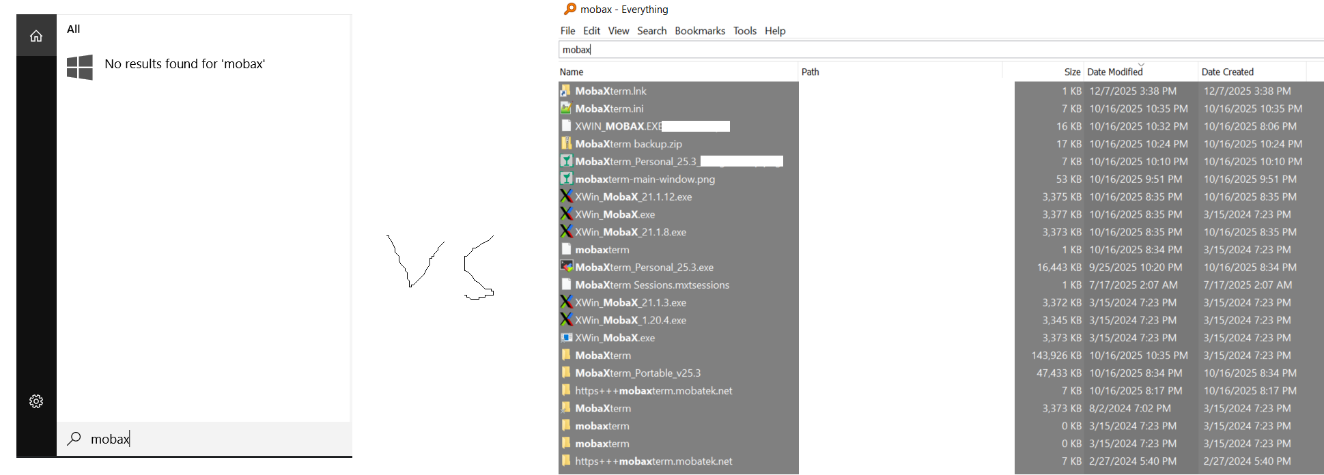Click the X icon of XWin_MobaX_21.1.3.exe
This screenshot has height=475, width=1324.
(566, 302)
